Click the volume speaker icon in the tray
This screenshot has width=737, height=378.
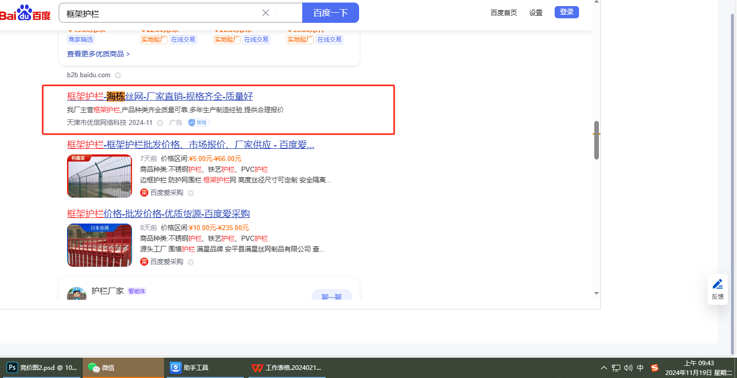click(x=628, y=368)
